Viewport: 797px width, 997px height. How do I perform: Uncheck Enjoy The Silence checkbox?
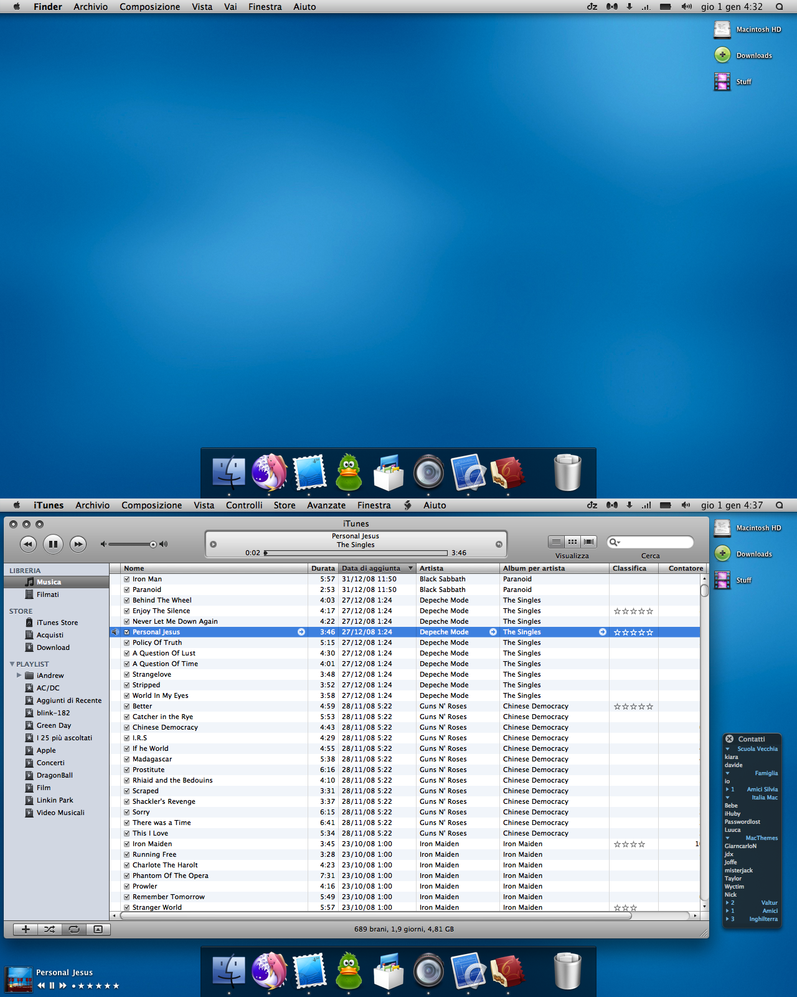pyautogui.click(x=126, y=611)
